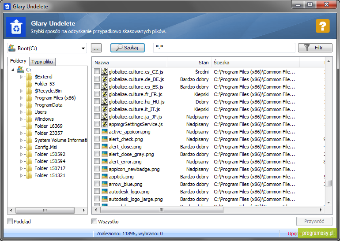The image size is (340, 241).
Task: Check the box for appicon_newbadge.png
Action: pyautogui.click(x=97, y=169)
